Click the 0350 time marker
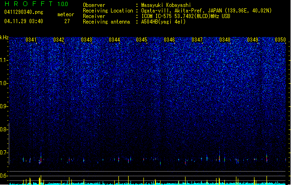The height and width of the screenshot is (185, 291). 280,40
